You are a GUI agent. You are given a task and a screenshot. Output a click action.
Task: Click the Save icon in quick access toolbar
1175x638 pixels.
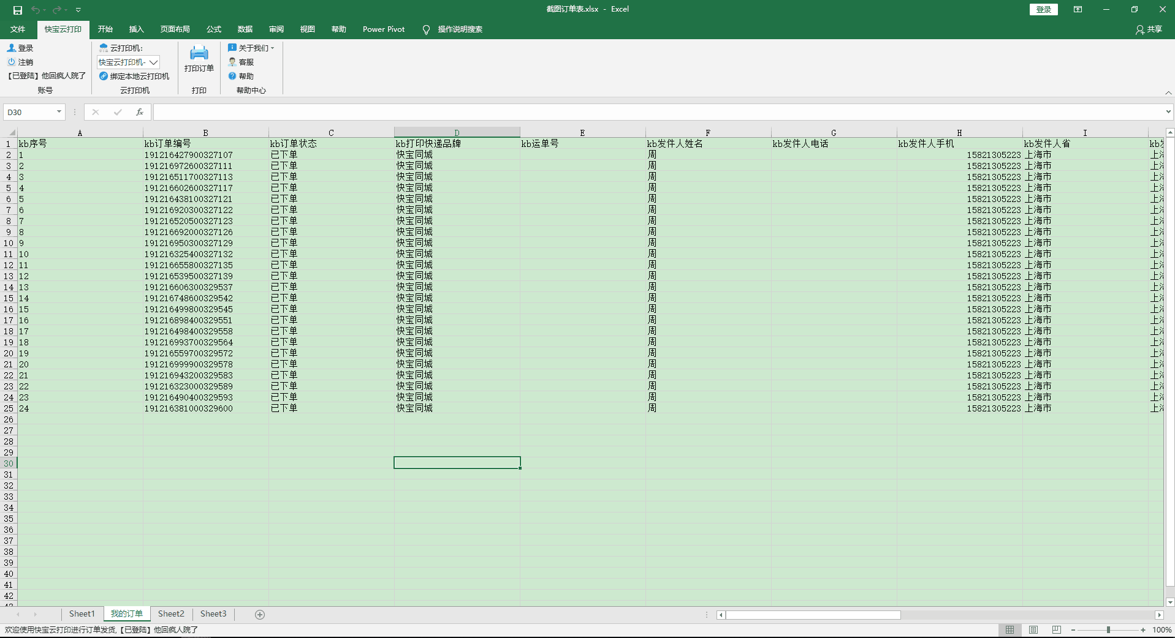pyautogui.click(x=18, y=10)
